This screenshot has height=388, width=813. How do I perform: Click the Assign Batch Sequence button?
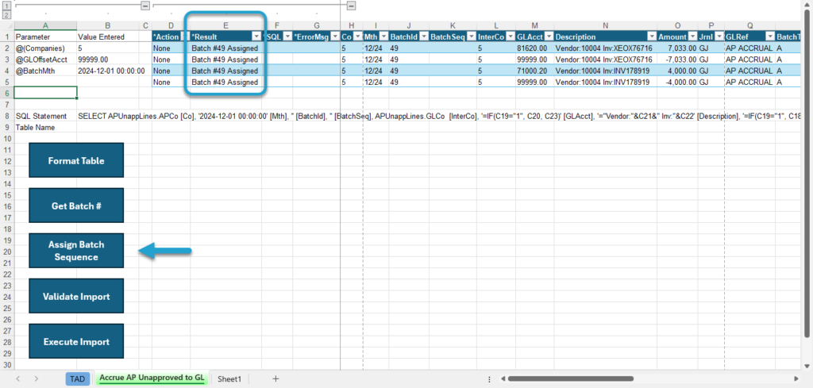coord(76,251)
